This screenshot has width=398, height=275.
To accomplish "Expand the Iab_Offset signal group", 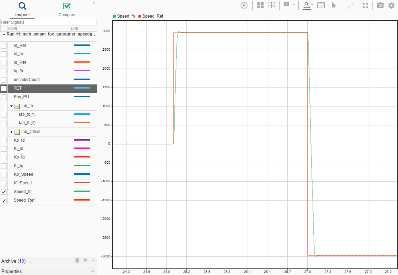I will click(x=12, y=132).
